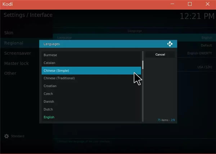Click the language list scrollbar handle
This screenshot has height=154, width=216.
143,65
